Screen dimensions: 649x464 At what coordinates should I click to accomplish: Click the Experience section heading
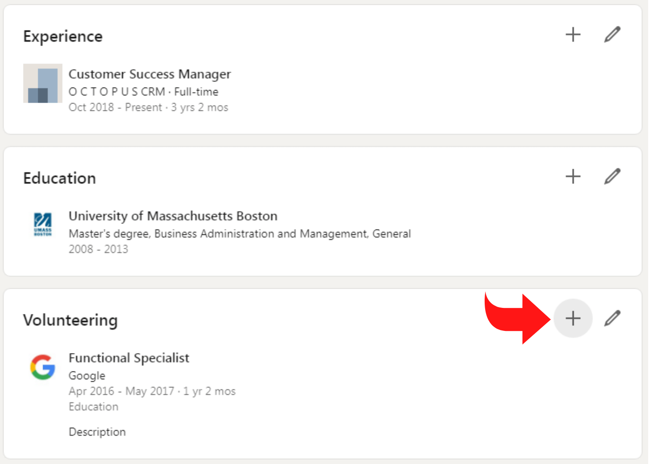[x=63, y=37]
